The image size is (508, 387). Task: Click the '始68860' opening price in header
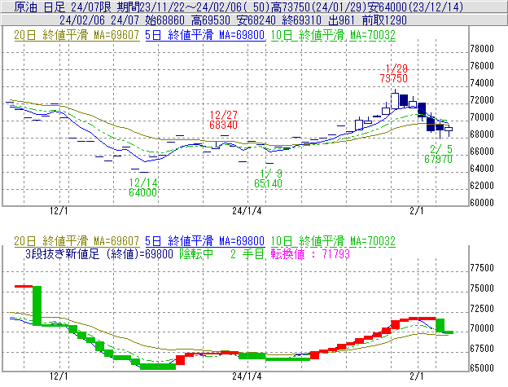(165, 20)
